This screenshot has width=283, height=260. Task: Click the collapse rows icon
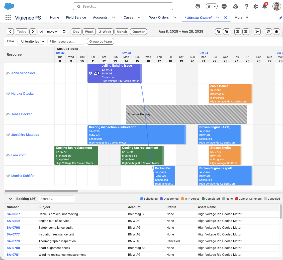238,32
